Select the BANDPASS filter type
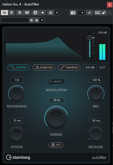 tap(44, 67)
